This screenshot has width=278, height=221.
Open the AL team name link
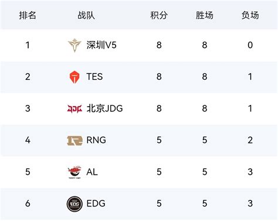[x=92, y=172]
